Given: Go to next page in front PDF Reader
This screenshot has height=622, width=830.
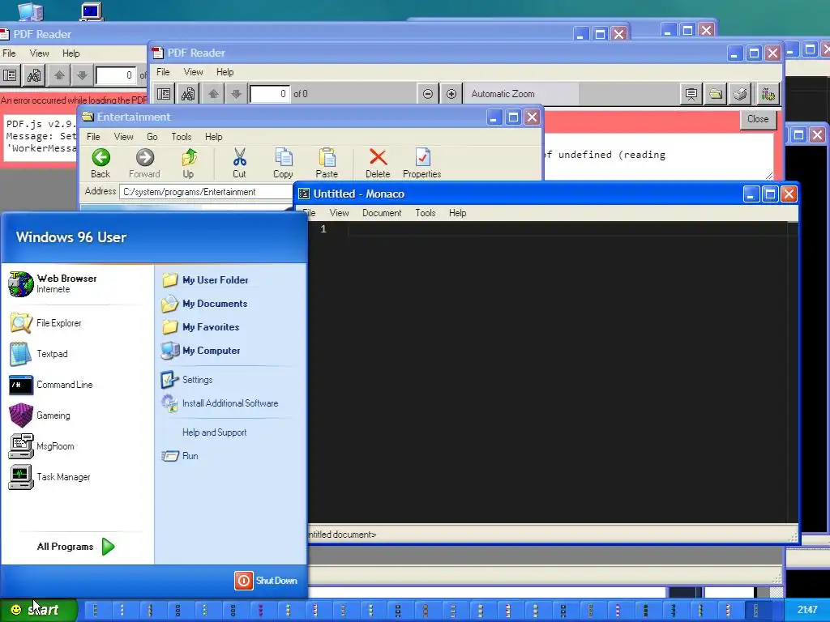Looking at the screenshot, I should point(236,94).
